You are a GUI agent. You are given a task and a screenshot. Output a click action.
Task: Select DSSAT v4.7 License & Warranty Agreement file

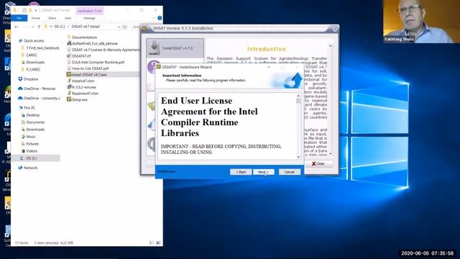coord(106,50)
